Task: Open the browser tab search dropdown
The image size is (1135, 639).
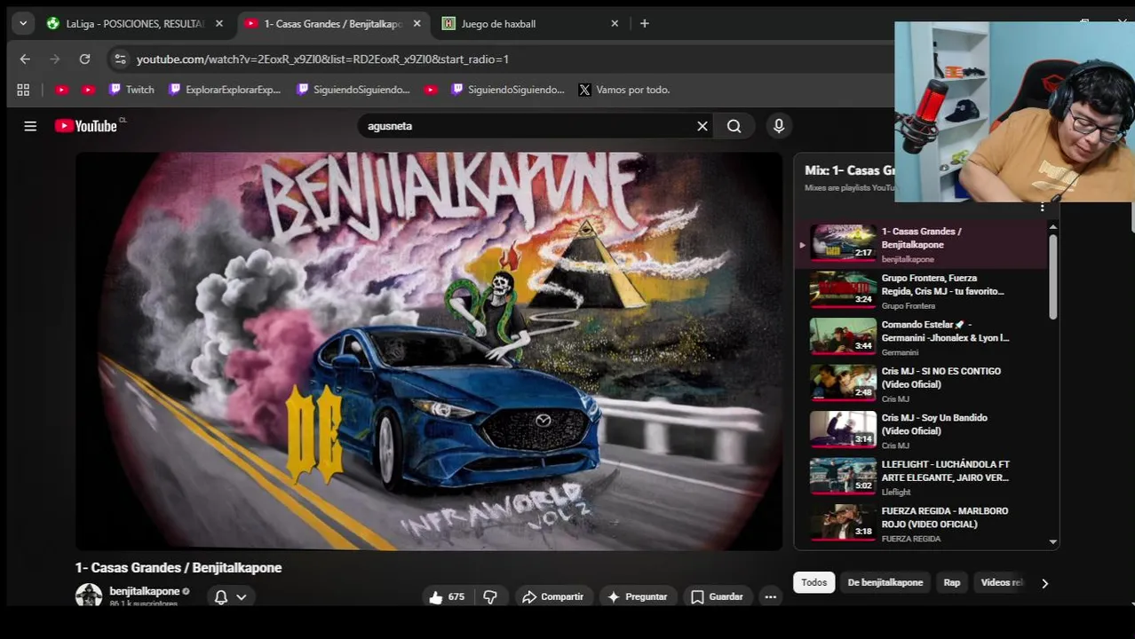Action: tap(23, 24)
